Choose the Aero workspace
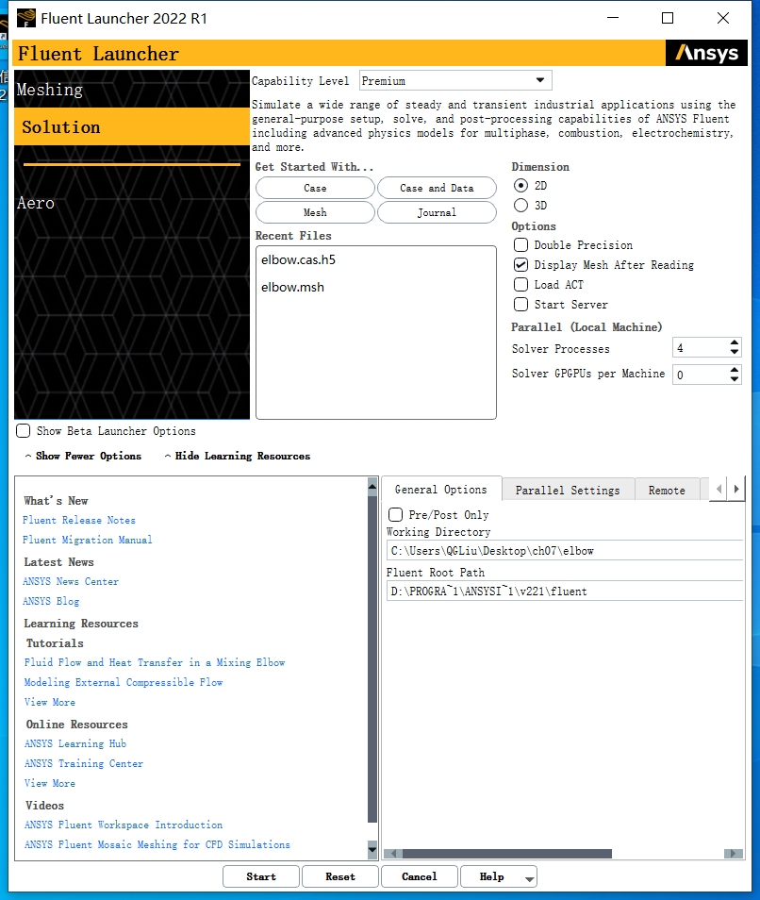This screenshot has width=760, height=900. coord(36,203)
